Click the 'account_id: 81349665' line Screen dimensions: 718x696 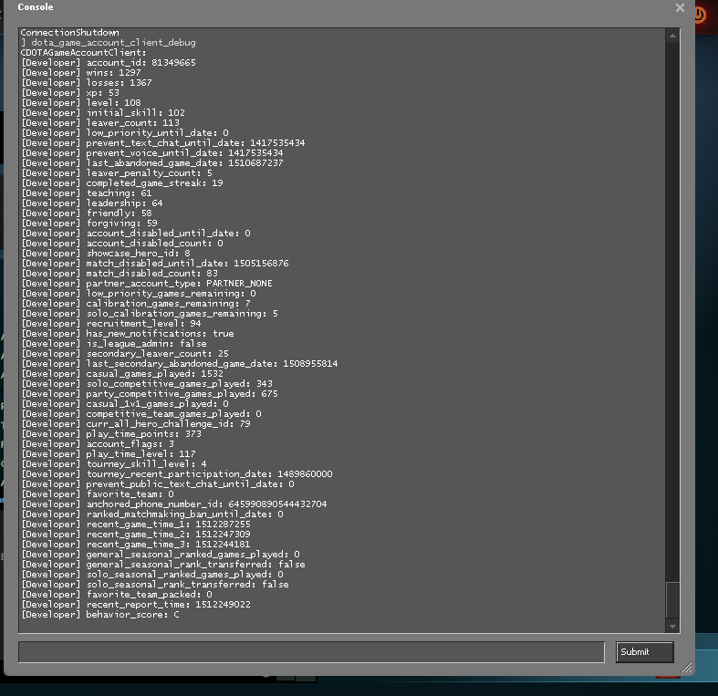[109, 63]
